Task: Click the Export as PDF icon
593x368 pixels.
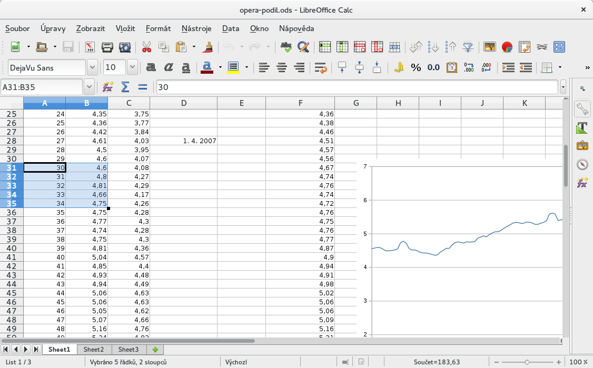Action: click(x=90, y=47)
